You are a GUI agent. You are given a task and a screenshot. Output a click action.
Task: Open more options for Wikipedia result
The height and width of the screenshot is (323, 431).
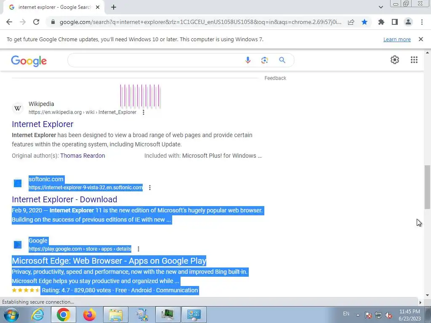coord(144,112)
